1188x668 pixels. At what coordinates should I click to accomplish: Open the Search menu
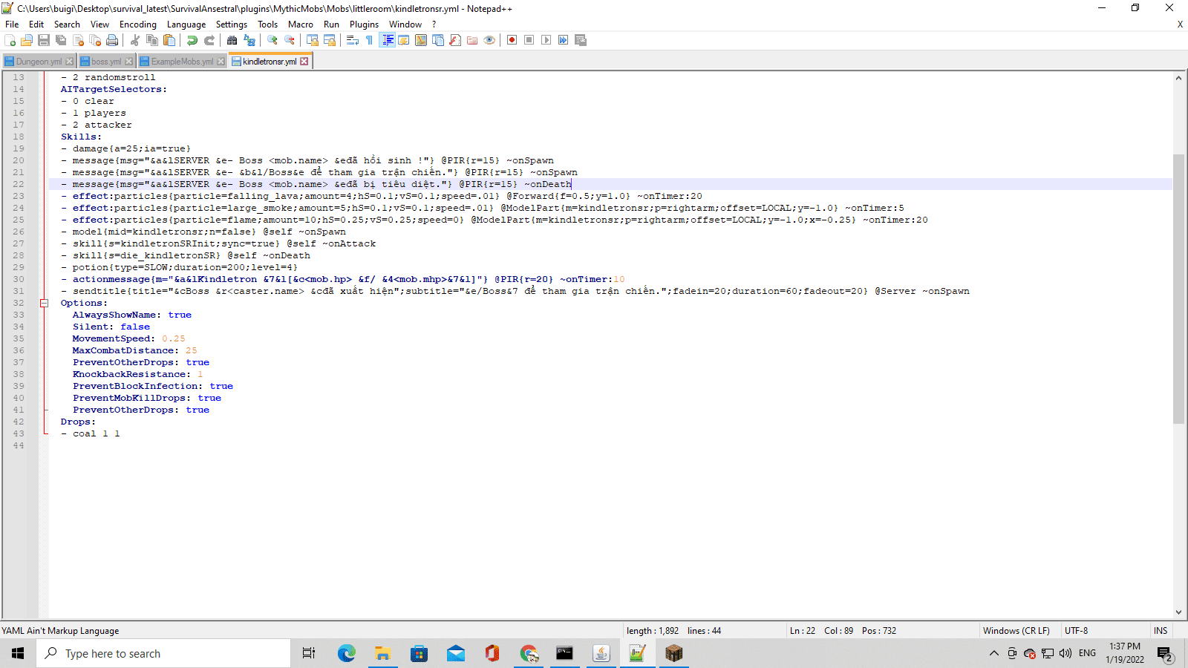click(x=67, y=24)
